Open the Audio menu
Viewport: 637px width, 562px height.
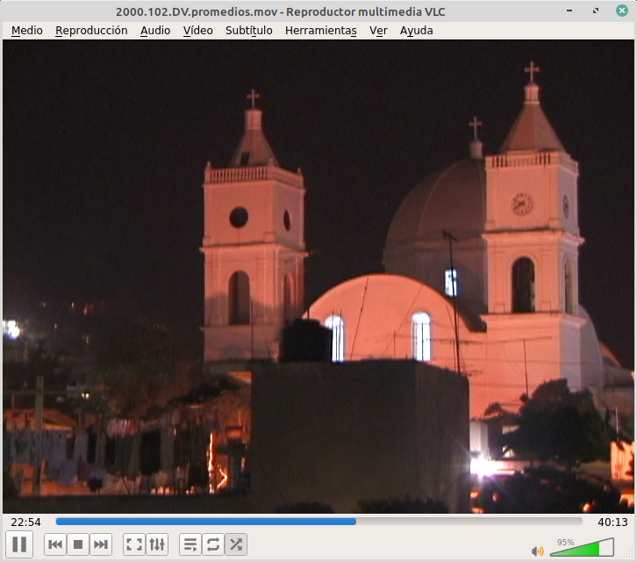click(155, 31)
